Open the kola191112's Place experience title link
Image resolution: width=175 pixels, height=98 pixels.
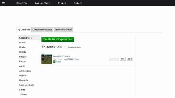tap(62, 56)
